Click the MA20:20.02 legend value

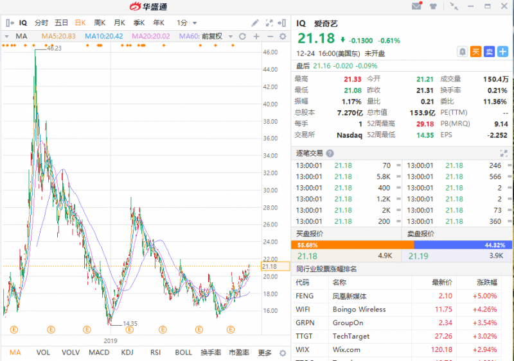[151, 37]
